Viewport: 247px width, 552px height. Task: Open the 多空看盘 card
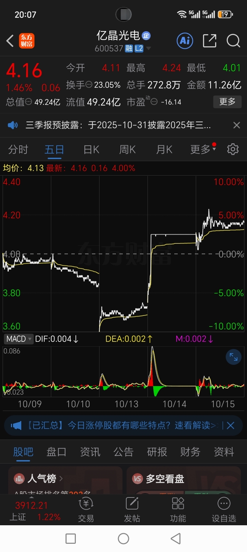tap(184, 480)
